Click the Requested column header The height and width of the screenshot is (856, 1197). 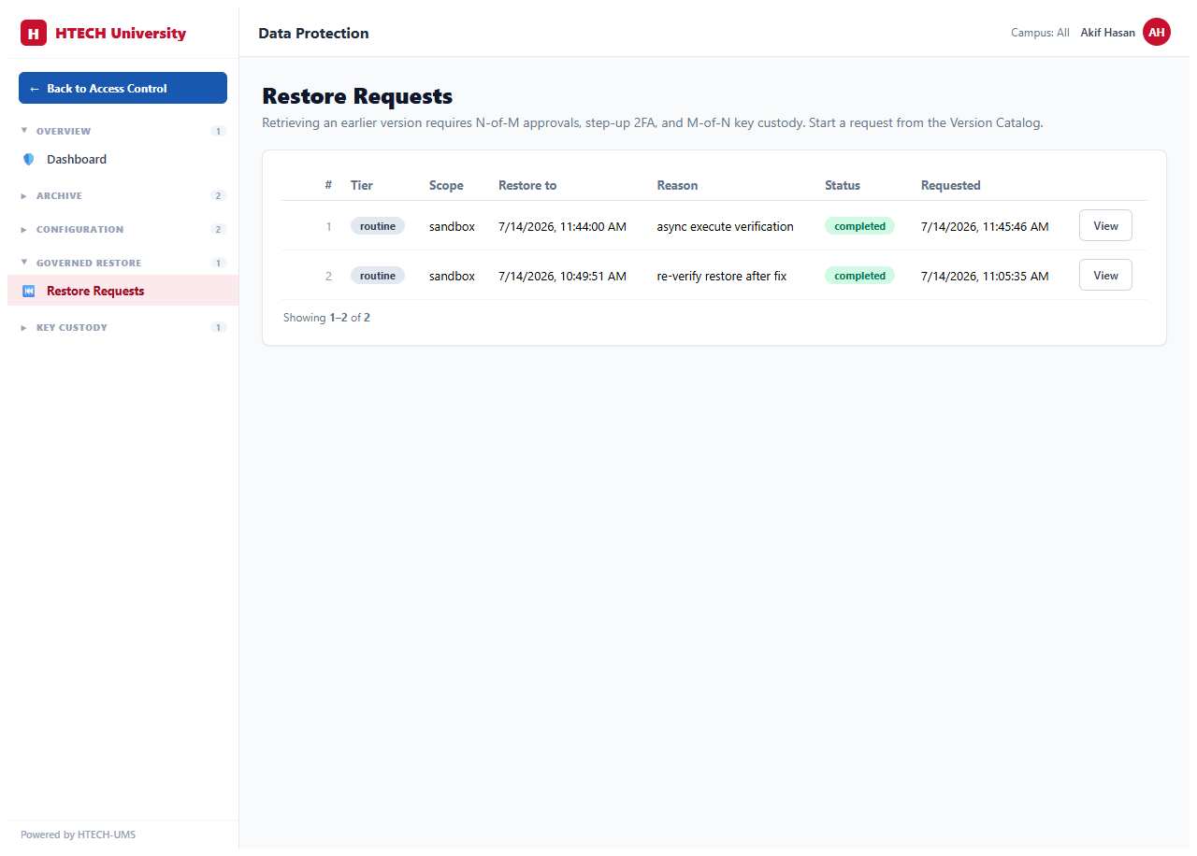click(x=951, y=186)
